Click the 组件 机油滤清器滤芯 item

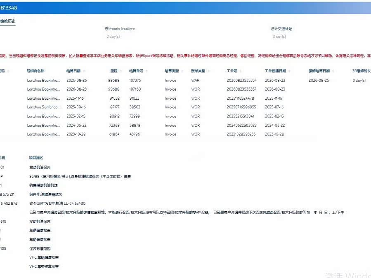(46, 194)
